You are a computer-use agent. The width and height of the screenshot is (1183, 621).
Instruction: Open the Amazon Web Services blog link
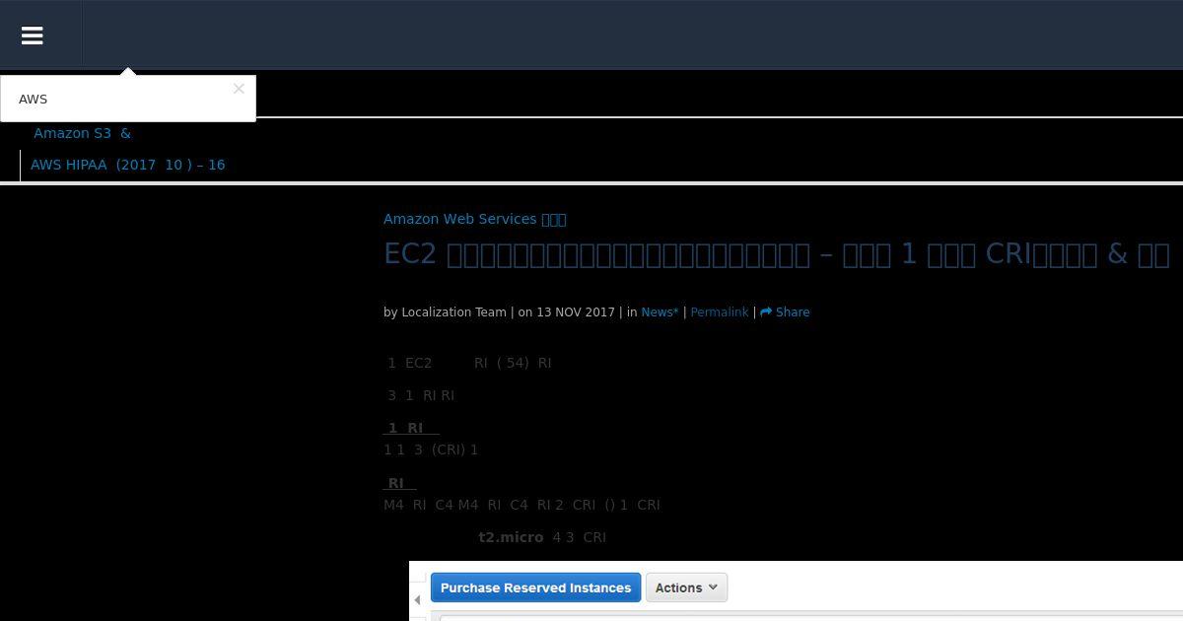coord(474,219)
